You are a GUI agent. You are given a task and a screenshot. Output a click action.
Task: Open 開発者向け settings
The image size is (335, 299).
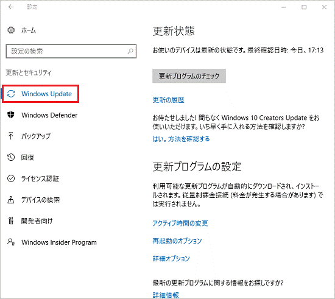coord(37,221)
